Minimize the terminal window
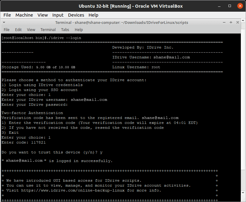246x202 pixels. [224, 22]
